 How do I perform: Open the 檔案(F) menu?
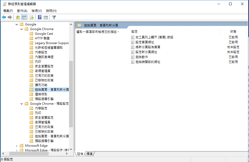pos(8,11)
